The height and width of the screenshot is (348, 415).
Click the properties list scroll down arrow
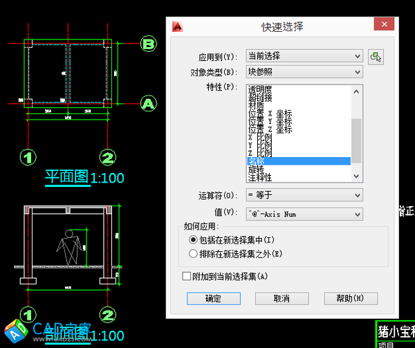(356, 176)
